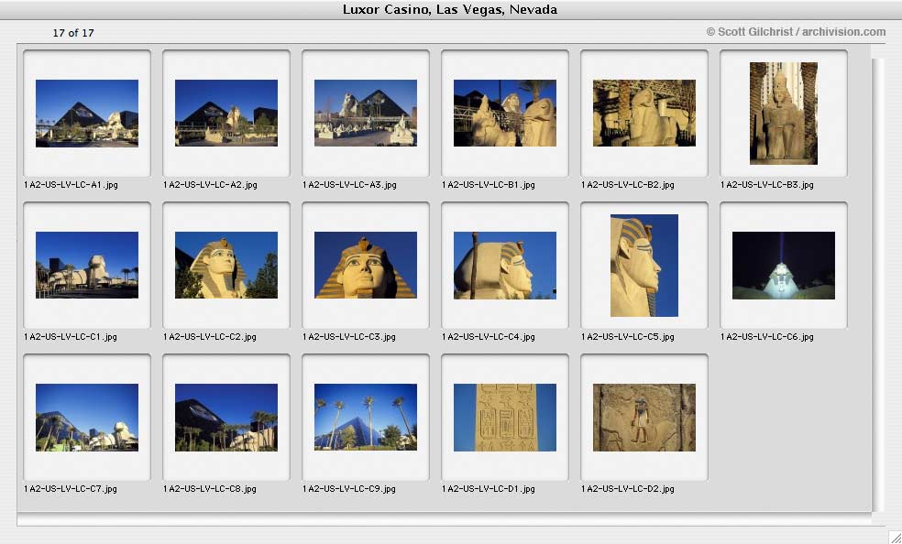Click the filename label 1A2-US-LV-LC-C7.jpg
This screenshot has width=902, height=544.
click(x=71, y=489)
